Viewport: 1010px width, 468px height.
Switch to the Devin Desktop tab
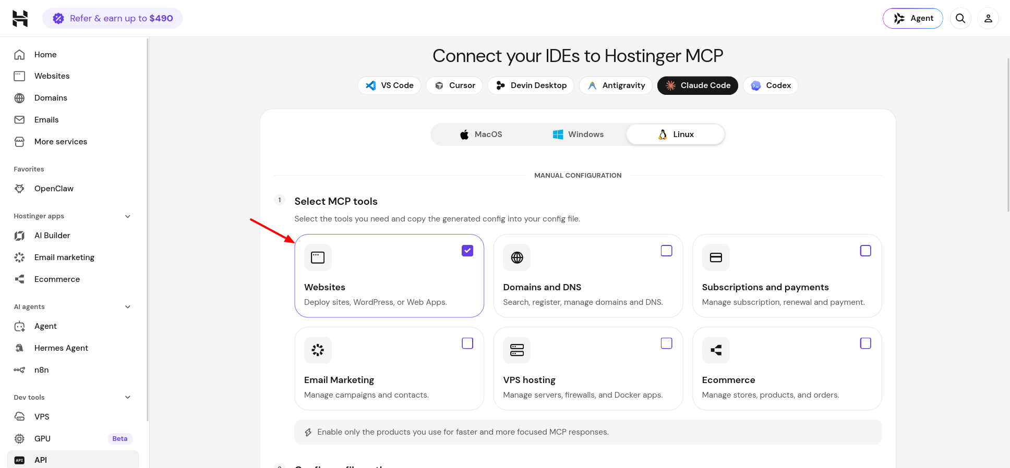pyautogui.click(x=531, y=85)
